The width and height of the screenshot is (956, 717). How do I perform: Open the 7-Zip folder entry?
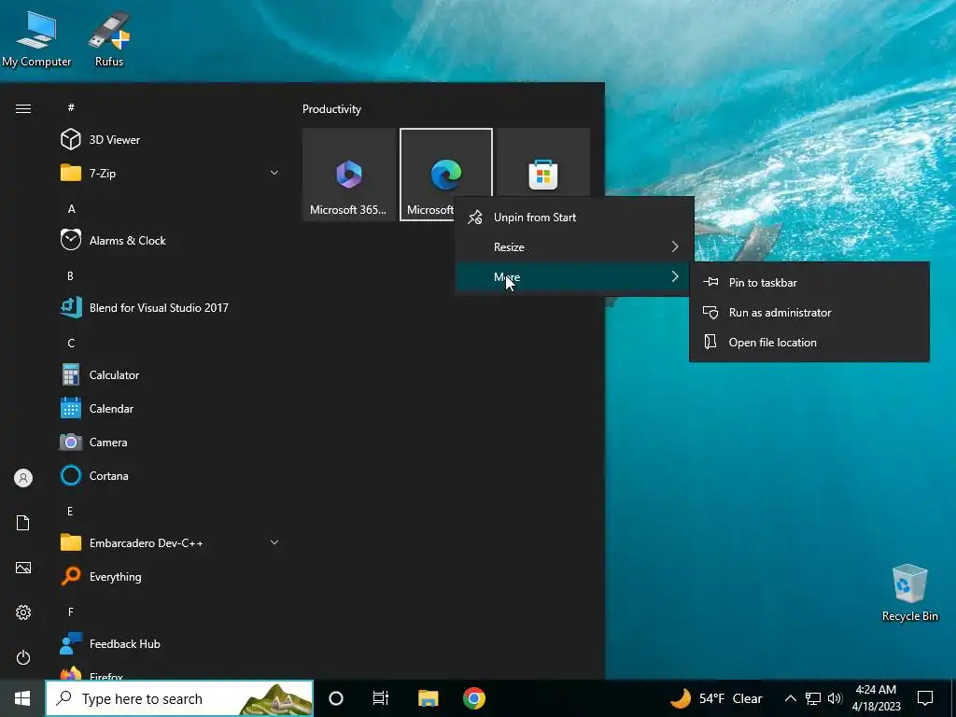(x=171, y=173)
